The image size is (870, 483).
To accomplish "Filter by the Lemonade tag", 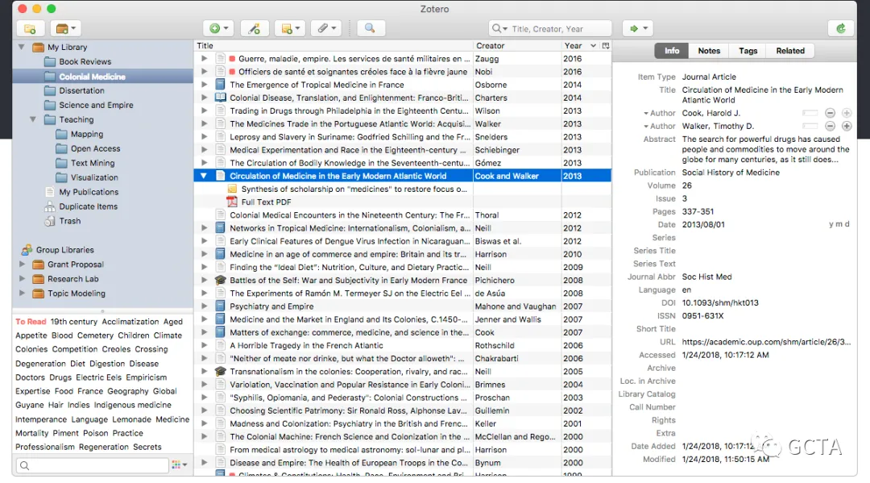I will click(x=131, y=420).
